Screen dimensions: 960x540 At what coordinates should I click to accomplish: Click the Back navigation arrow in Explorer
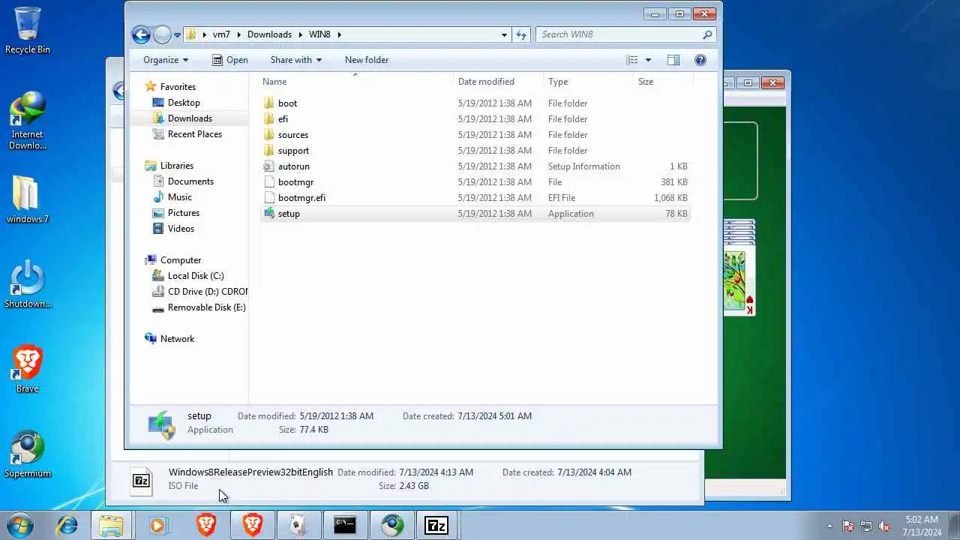pos(141,34)
